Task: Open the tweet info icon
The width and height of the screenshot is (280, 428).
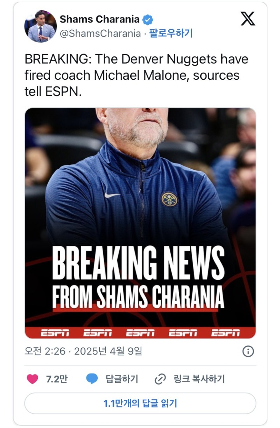Action: tap(248, 351)
